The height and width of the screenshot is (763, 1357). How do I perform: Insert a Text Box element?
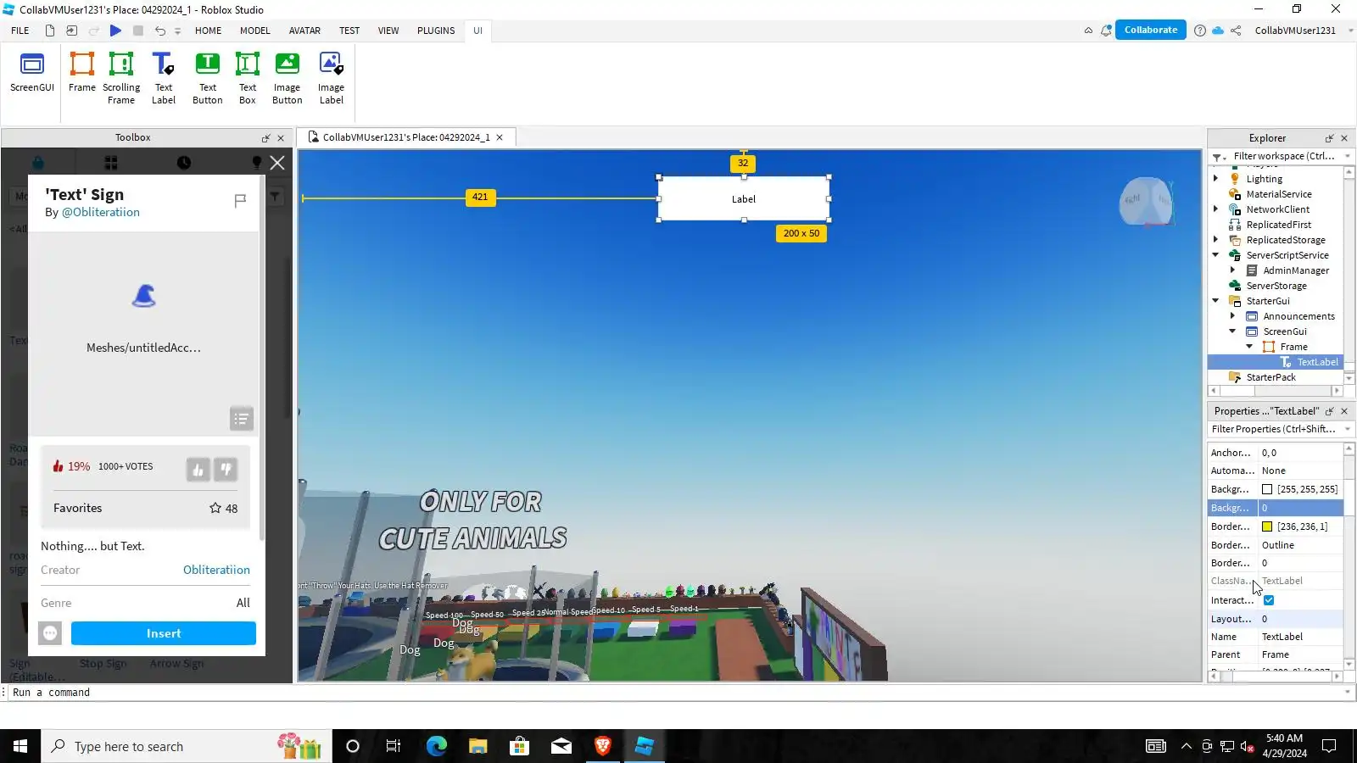(248, 78)
